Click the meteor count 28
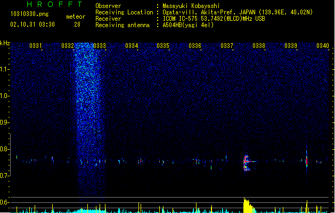 click(x=77, y=24)
